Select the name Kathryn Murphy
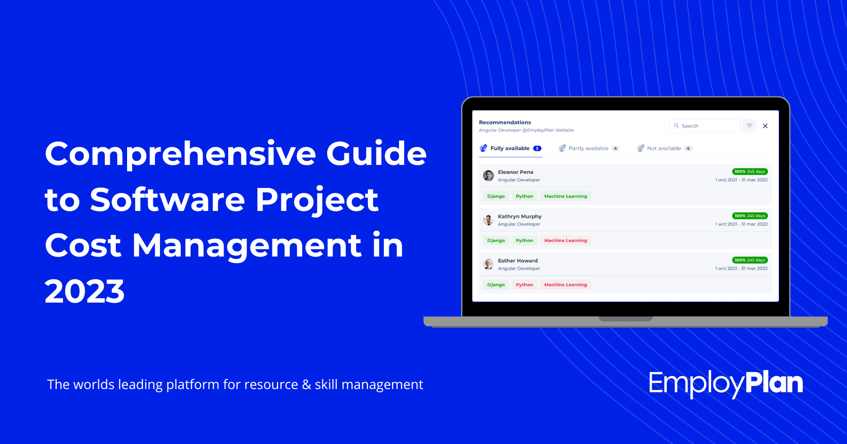The height and width of the screenshot is (444, 847). tap(519, 217)
